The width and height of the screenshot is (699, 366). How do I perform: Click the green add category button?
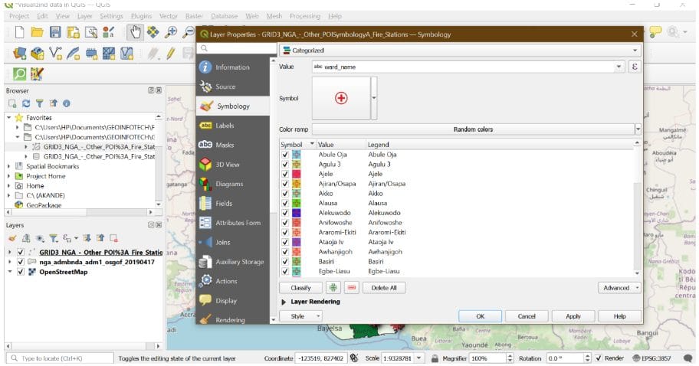point(333,288)
